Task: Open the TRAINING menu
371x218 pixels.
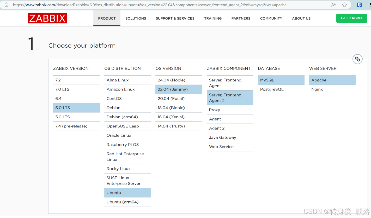Action: click(x=213, y=18)
